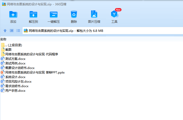Click the 360压缩 app icon in the title bar
The height and width of the screenshot is (120, 183).
4,4
